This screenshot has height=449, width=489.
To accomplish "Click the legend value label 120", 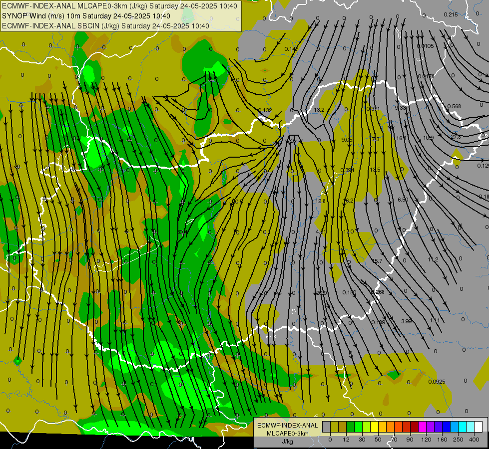I will 426,440.
